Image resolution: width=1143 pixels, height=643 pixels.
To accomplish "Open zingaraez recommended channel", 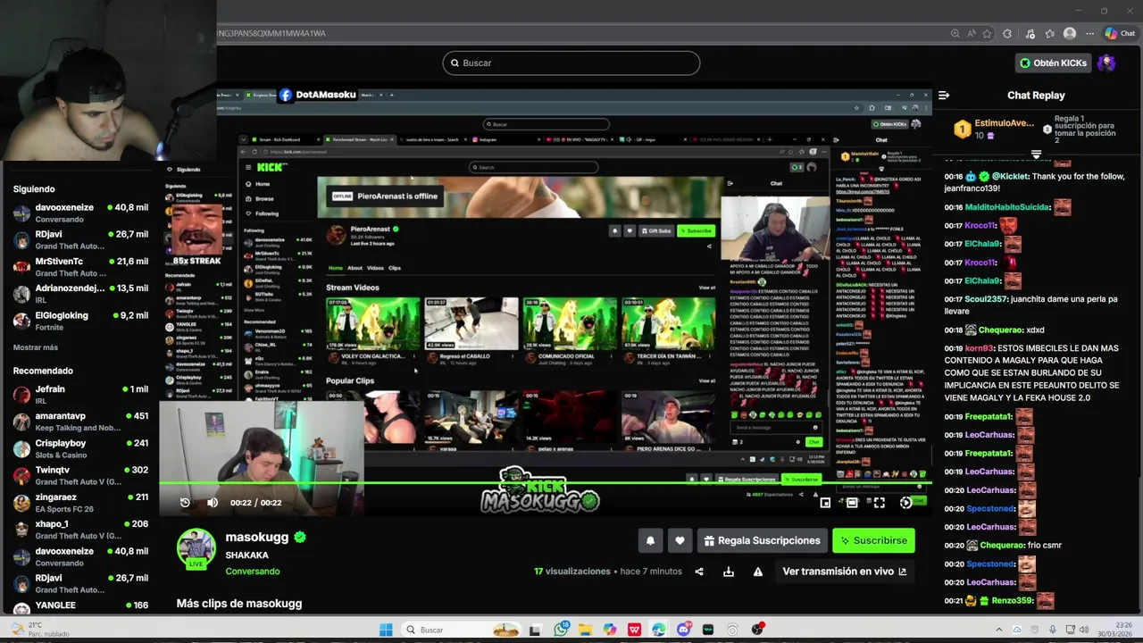I will (x=80, y=503).
